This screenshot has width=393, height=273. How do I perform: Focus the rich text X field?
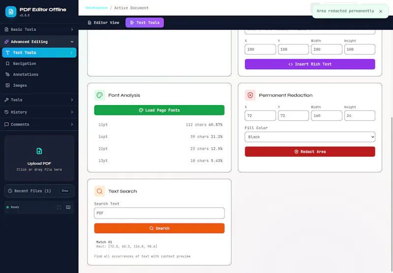pos(260,49)
